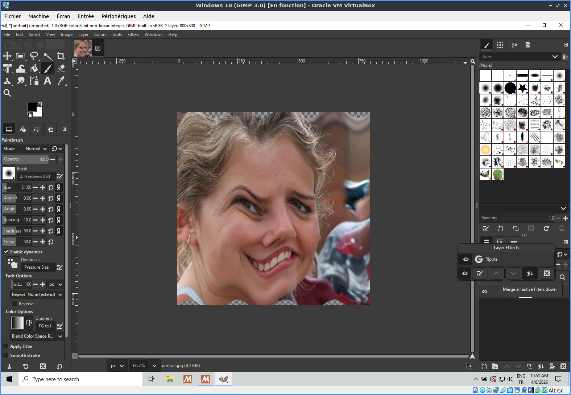The height and width of the screenshot is (395, 571).
Task: Select the Color Picker eyedropper tool
Action: 61,81
